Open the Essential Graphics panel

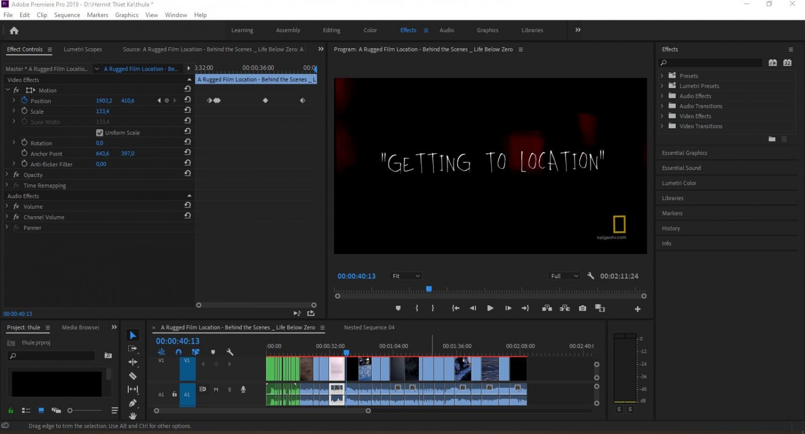pos(684,153)
